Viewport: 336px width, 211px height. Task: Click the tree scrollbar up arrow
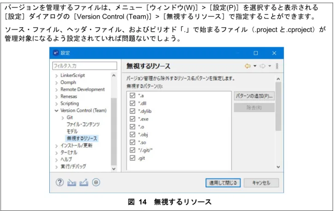(x=114, y=76)
